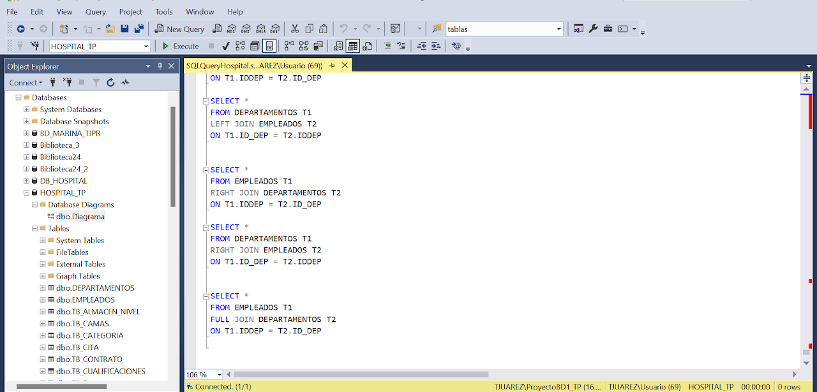Collapse the HOSPITAL_TP database node
Image resolution: width=817 pixels, height=392 pixels.
pos(26,192)
